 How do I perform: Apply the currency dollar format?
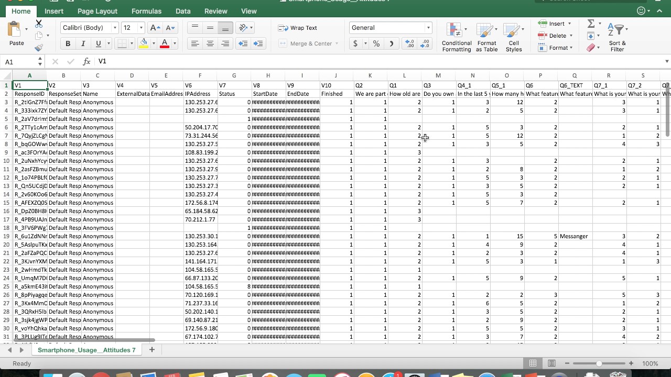355,44
